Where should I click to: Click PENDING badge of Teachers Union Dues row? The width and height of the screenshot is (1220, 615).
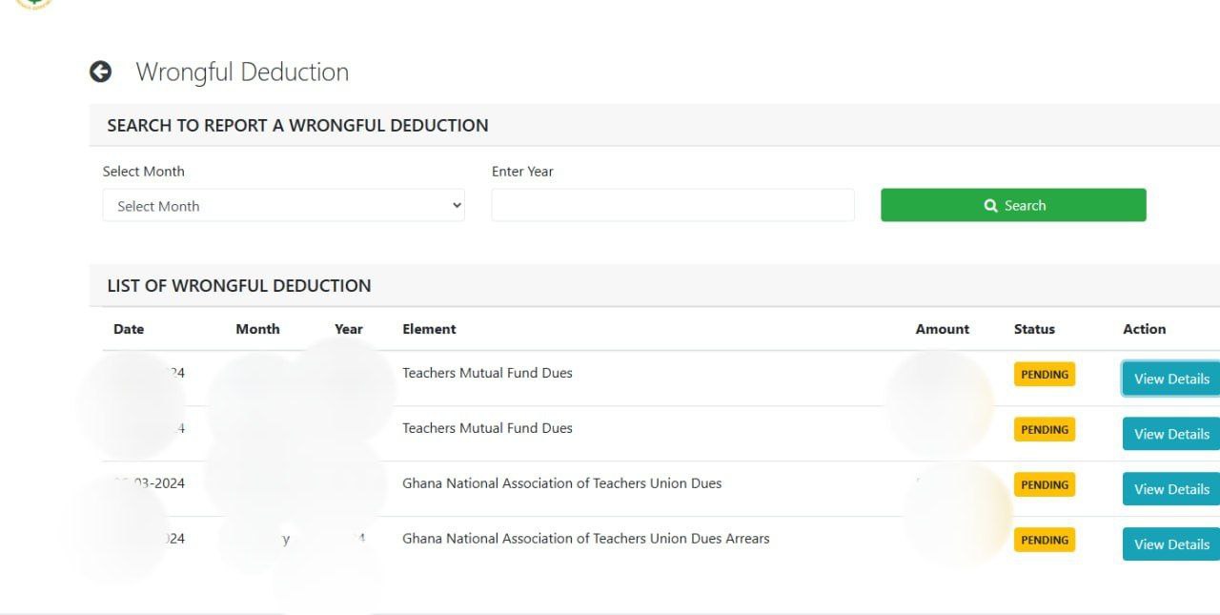pos(1045,484)
